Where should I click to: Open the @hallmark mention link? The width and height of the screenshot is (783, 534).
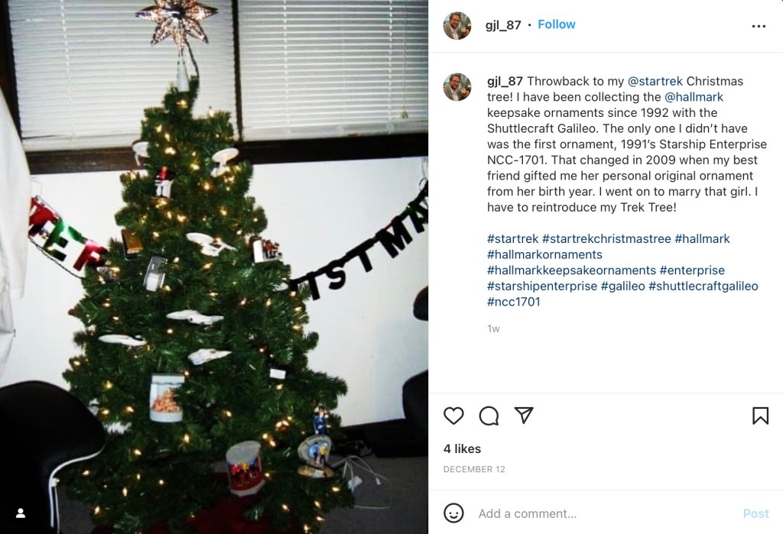[x=694, y=97]
